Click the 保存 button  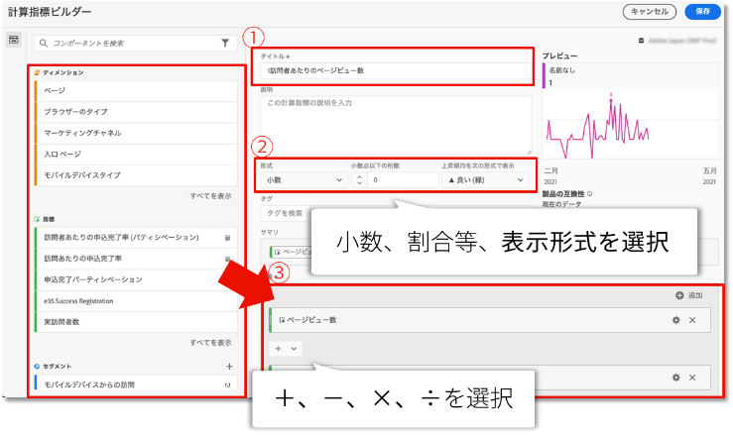(x=702, y=12)
